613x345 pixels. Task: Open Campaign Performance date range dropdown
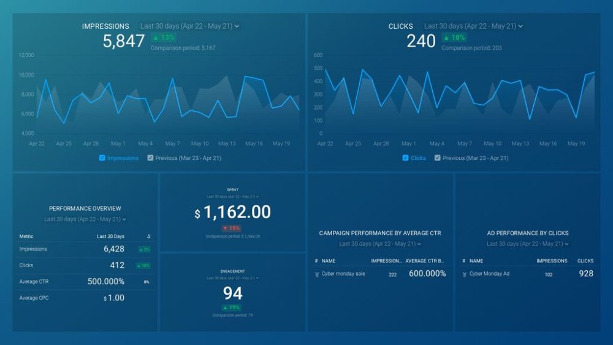pos(380,244)
